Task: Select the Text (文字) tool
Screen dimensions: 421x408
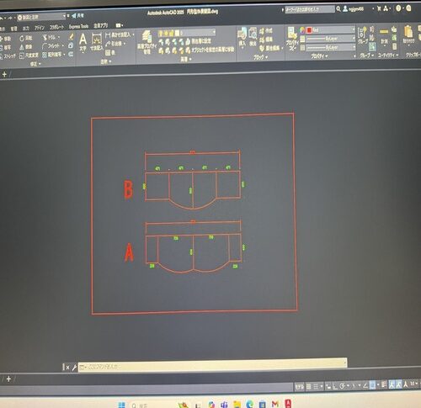Action: pyautogui.click(x=83, y=42)
